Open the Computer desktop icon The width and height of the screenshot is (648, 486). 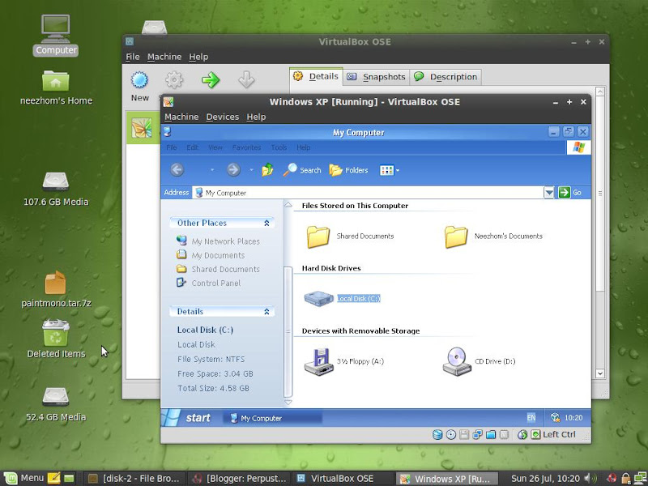56,35
